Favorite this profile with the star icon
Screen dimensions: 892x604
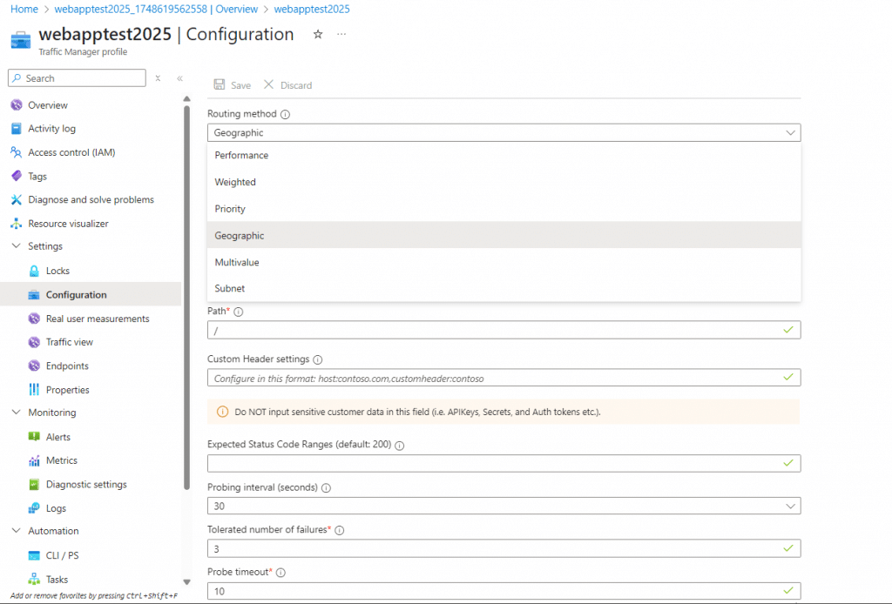point(318,34)
